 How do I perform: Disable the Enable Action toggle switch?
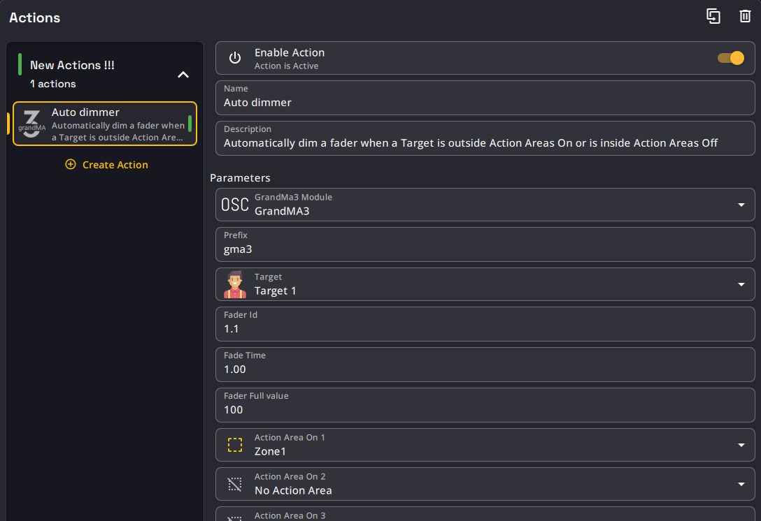tap(731, 58)
